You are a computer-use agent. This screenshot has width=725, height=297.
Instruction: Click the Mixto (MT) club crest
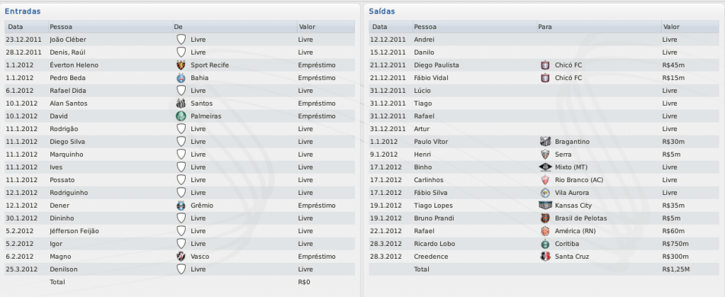pyautogui.click(x=545, y=167)
